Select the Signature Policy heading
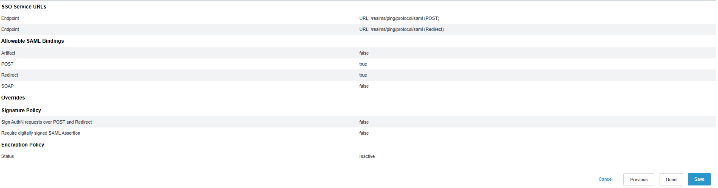718x188 pixels. click(x=21, y=111)
